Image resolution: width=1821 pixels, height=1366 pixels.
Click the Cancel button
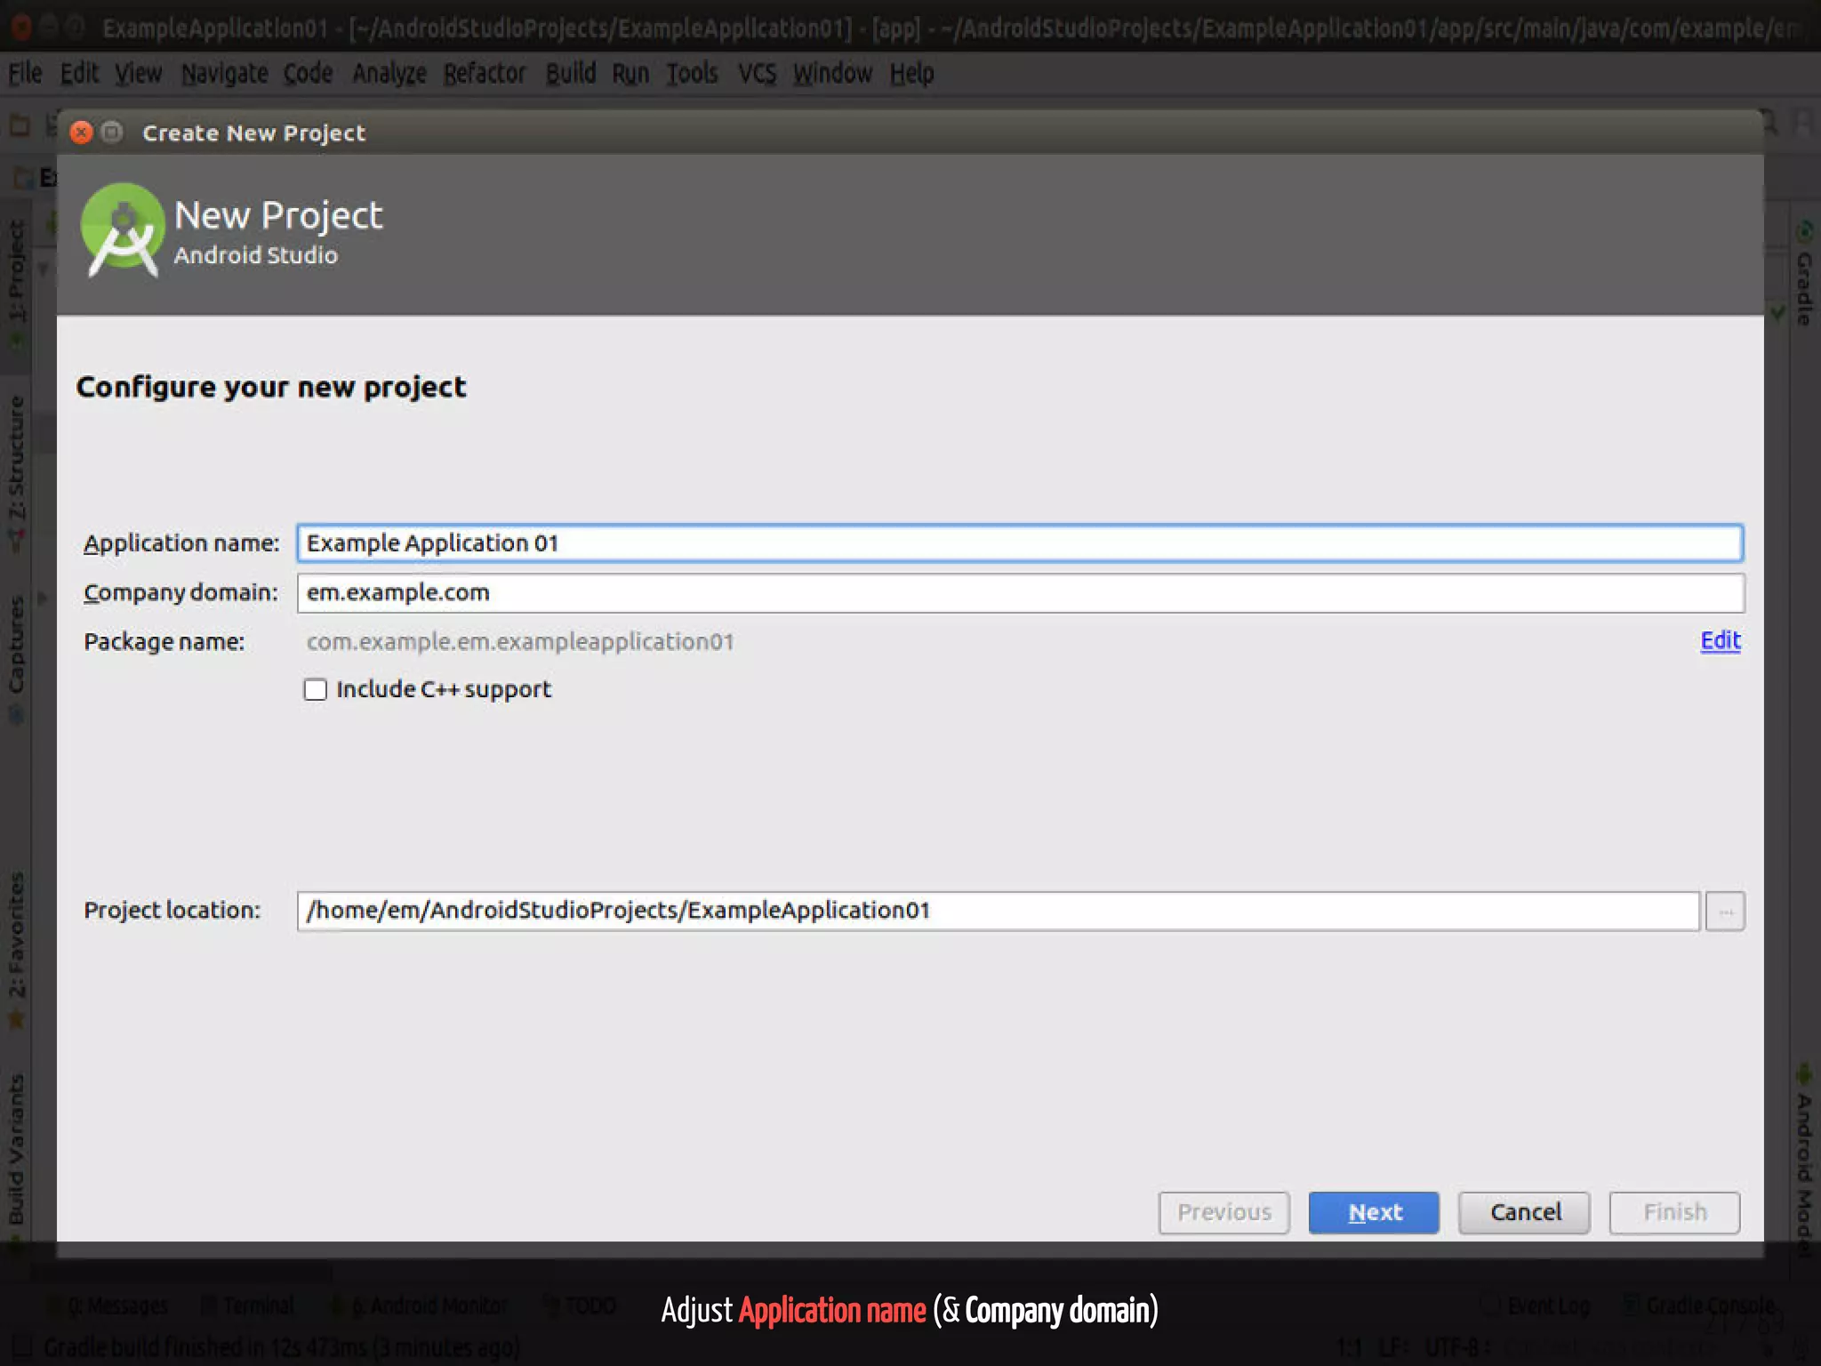[1524, 1213]
